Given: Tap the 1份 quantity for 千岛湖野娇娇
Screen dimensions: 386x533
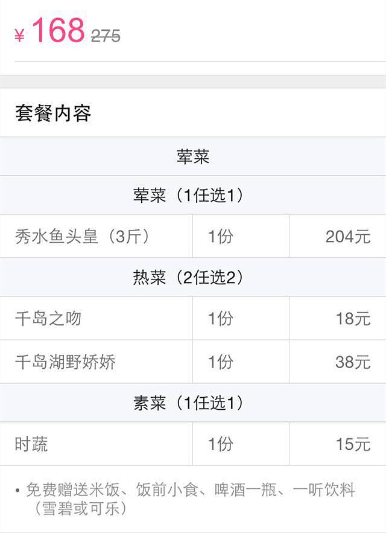Looking at the screenshot, I should pyautogui.click(x=221, y=362).
